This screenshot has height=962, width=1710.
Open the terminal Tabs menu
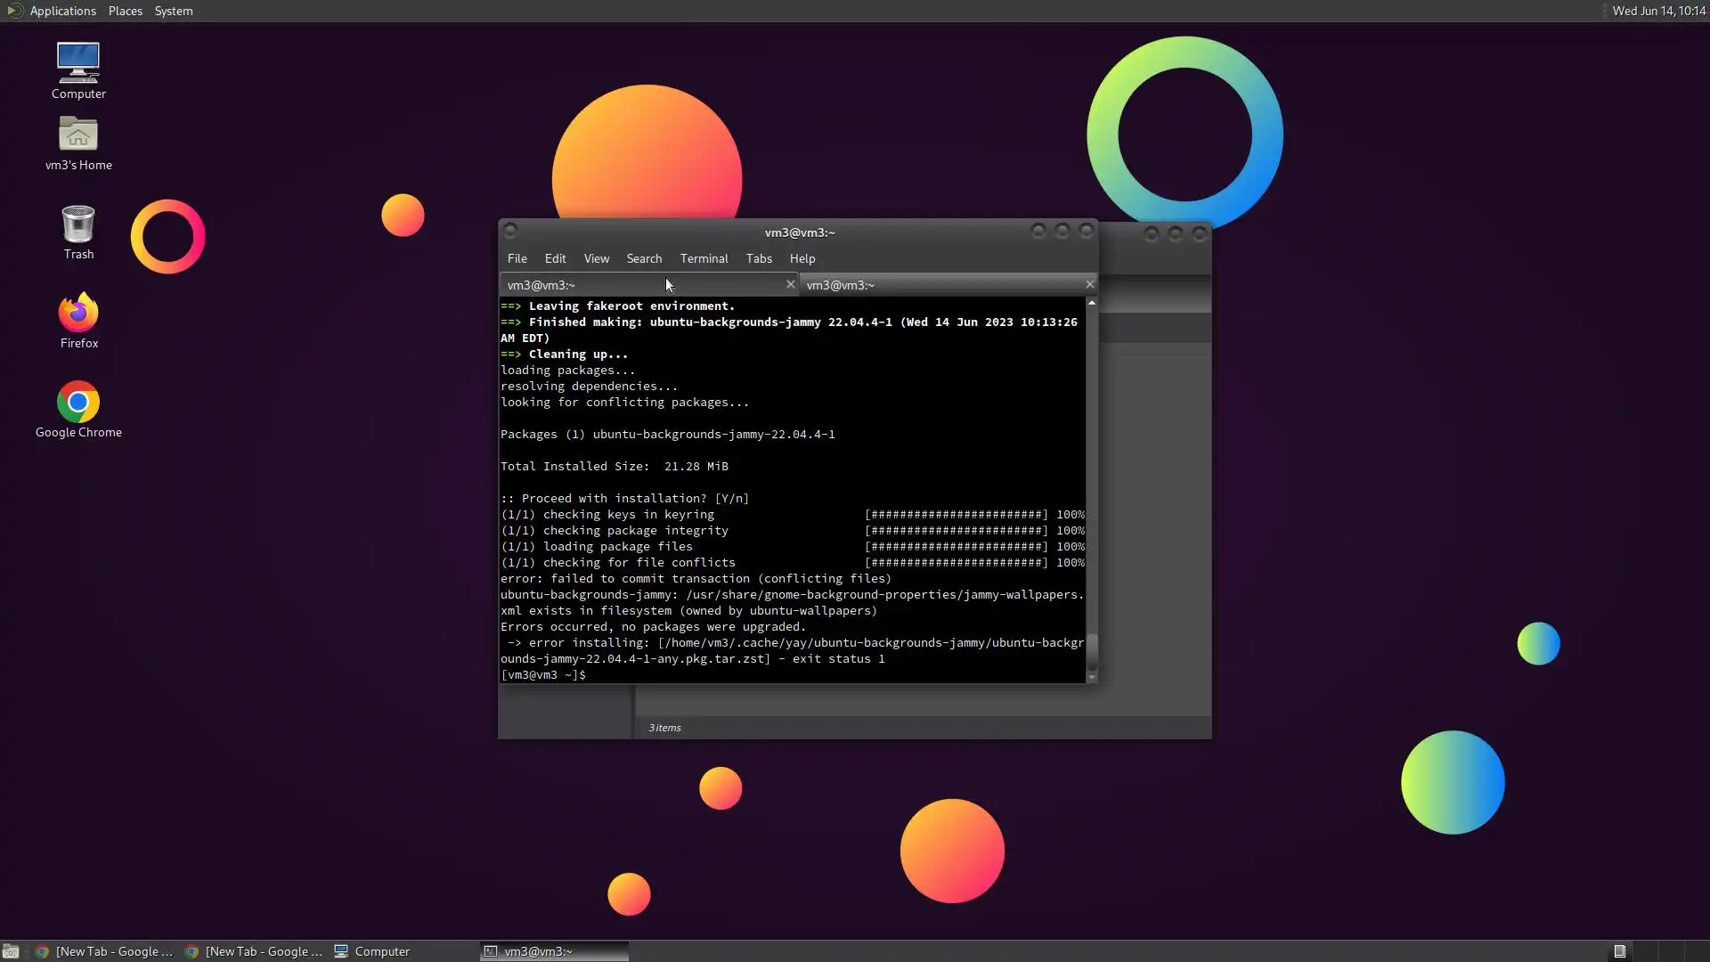(759, 258)
